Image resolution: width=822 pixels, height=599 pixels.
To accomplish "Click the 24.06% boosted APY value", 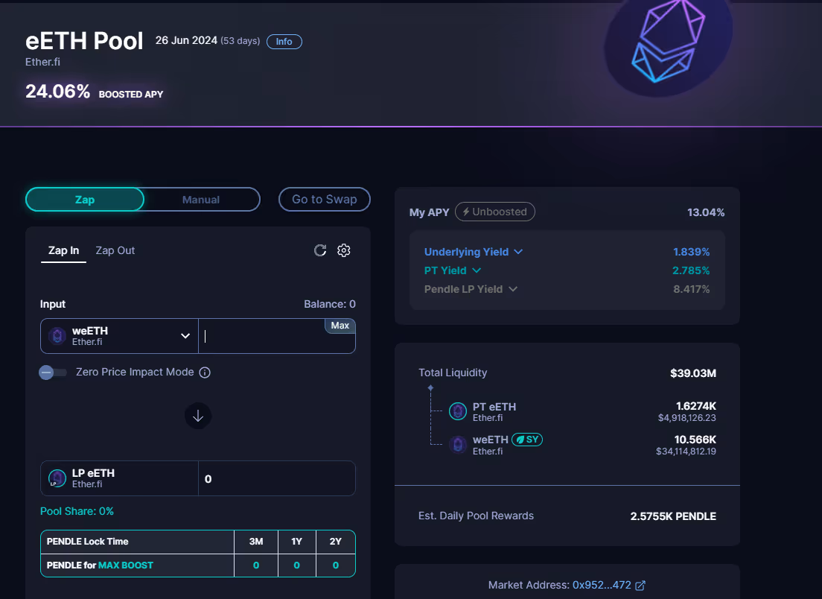I will [57, 92].
